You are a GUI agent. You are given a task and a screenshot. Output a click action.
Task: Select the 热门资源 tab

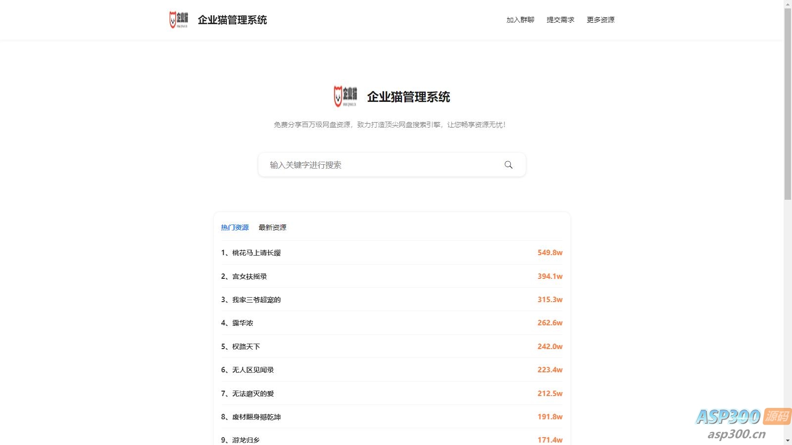tap(235, 227)
